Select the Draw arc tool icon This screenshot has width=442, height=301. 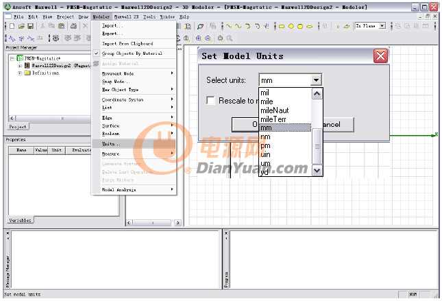tap(247, 26)
